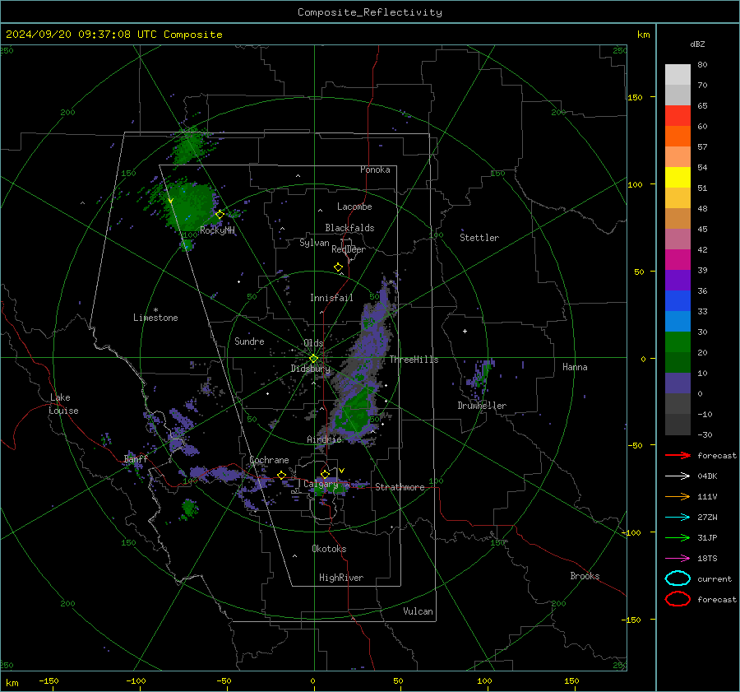Click the yellow 51-54 dBZ swatch
Screen dimensions: 740x692
[678, 177]
